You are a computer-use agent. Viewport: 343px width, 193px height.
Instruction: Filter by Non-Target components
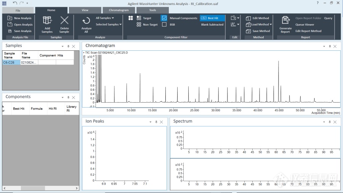(147, 24)
